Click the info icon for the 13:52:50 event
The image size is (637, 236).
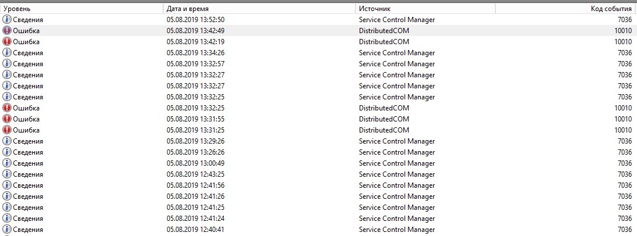point(7,19)
